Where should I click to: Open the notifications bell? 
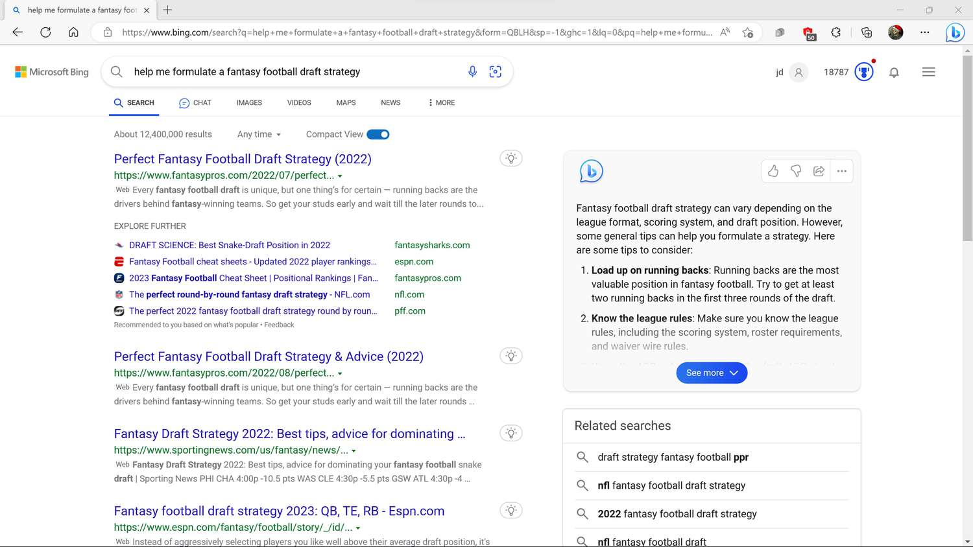pyautogui.click(x=894, y=73)
